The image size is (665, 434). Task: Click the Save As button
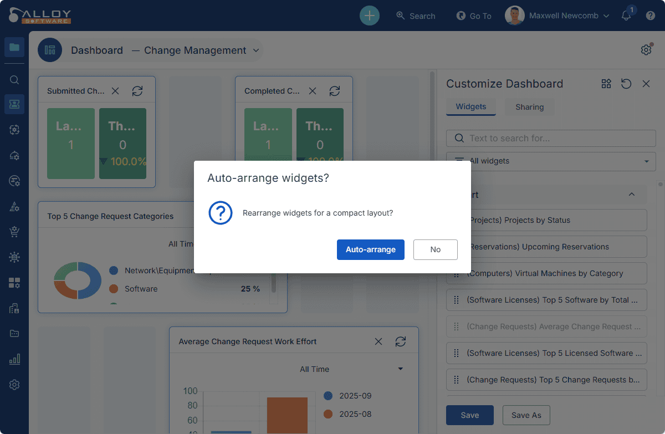(x=526, y=415)
